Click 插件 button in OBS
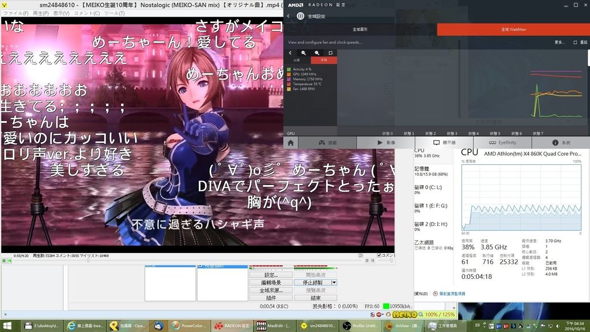The width and height of the screenshot is (590, 332). tap(271, 298)
